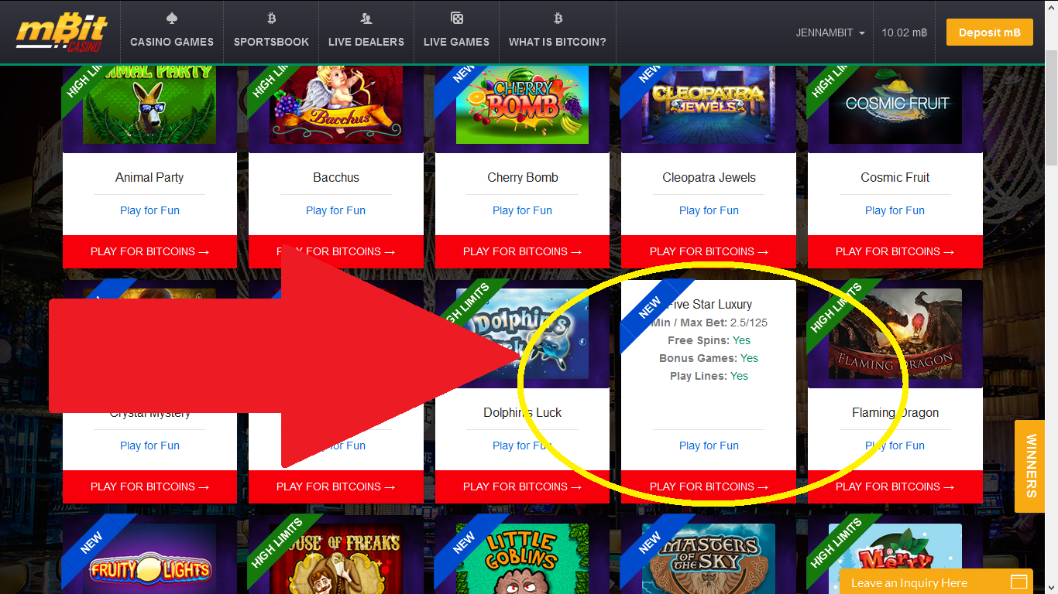Open the Leave an Inquiry Here chat
Screen dimensions: 1058x594
coord(909,582)
